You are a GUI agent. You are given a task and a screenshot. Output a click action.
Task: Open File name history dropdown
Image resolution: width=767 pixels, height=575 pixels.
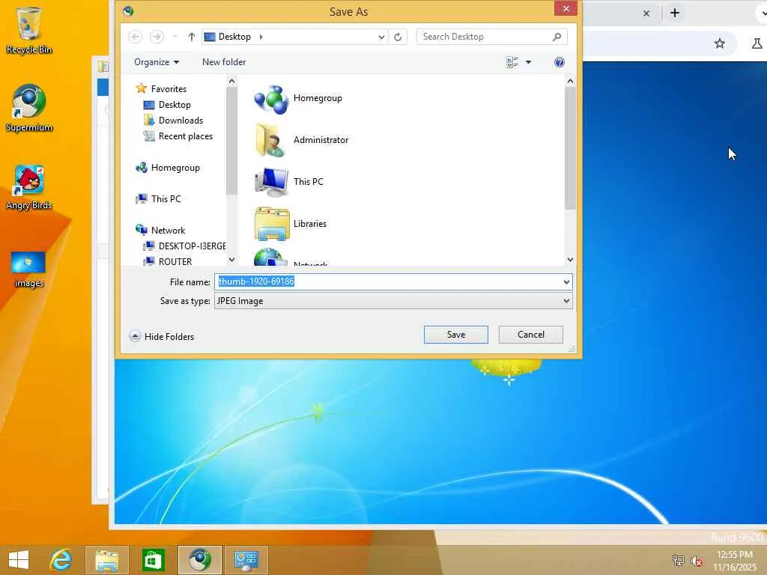click(x=566, y=282)
